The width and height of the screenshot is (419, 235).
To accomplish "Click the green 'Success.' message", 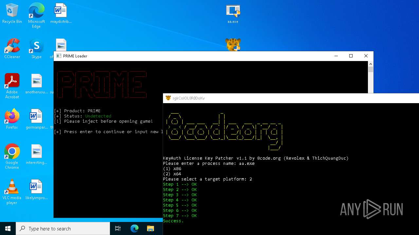I will click(173, 221).
